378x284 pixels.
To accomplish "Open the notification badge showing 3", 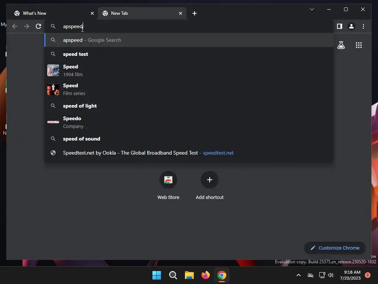I will (367, 275).
